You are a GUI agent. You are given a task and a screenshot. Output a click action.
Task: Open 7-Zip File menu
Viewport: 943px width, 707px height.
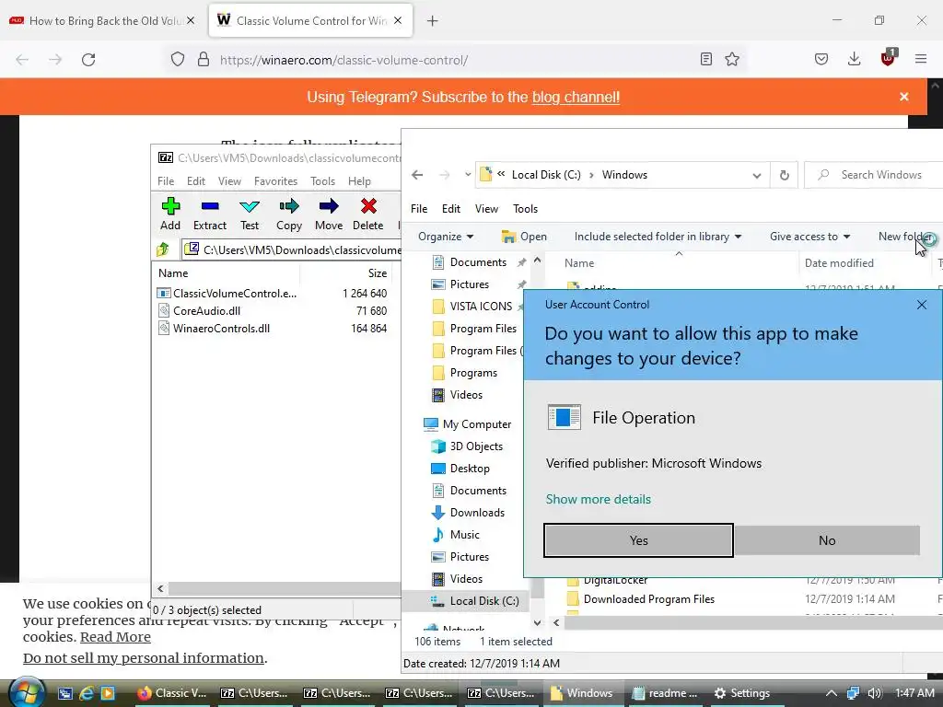tap(166, 181)
